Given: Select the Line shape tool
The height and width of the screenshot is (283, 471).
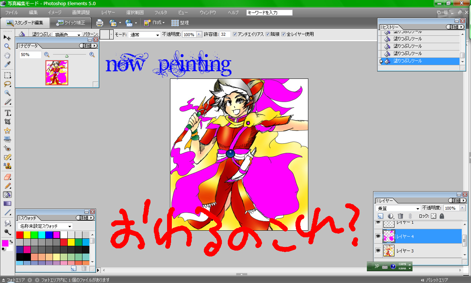Looking at the screenshot, I should tap(7, 213).
